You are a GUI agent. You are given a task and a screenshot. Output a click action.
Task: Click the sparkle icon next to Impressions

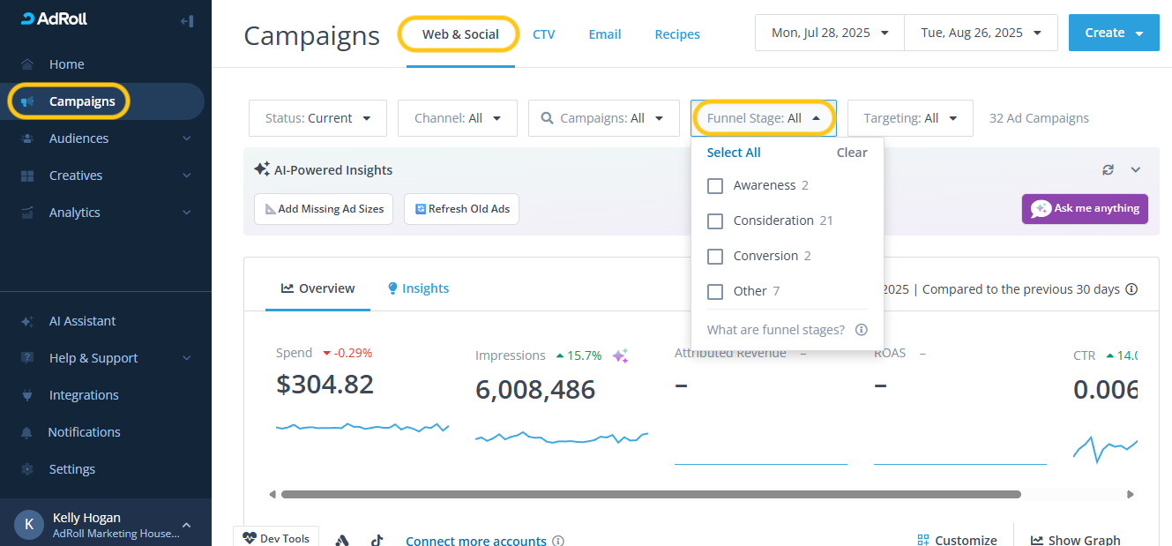click(x=620, y=356)
